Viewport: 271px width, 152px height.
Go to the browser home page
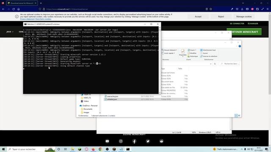(19, 9)
